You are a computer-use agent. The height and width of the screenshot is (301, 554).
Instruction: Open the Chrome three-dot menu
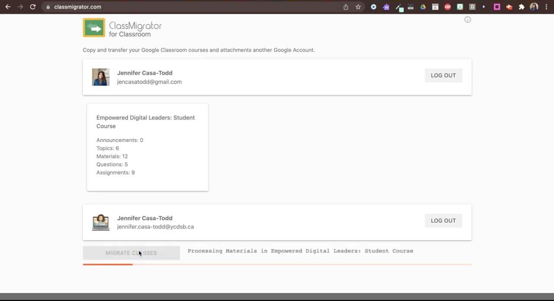546,7
